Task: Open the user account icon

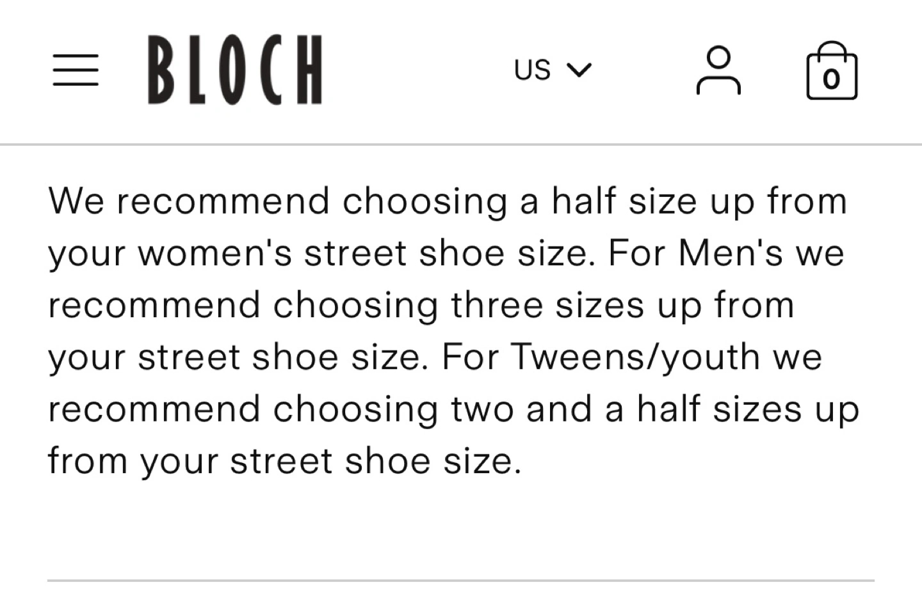Action: [718, 70]
